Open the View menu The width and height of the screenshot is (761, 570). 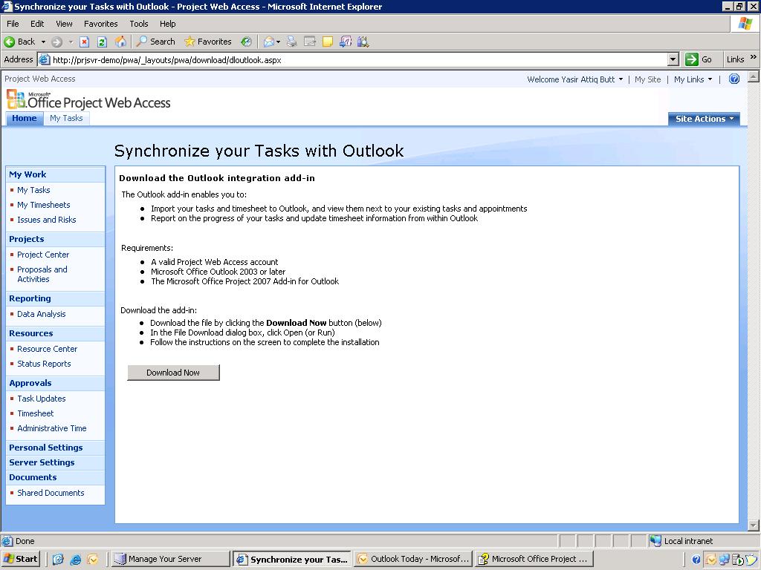click(64, 24)
